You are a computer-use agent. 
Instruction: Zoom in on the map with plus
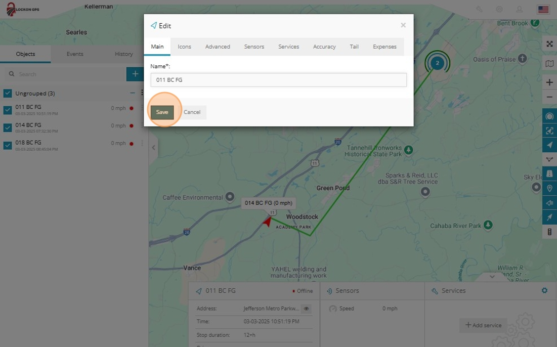549,82
